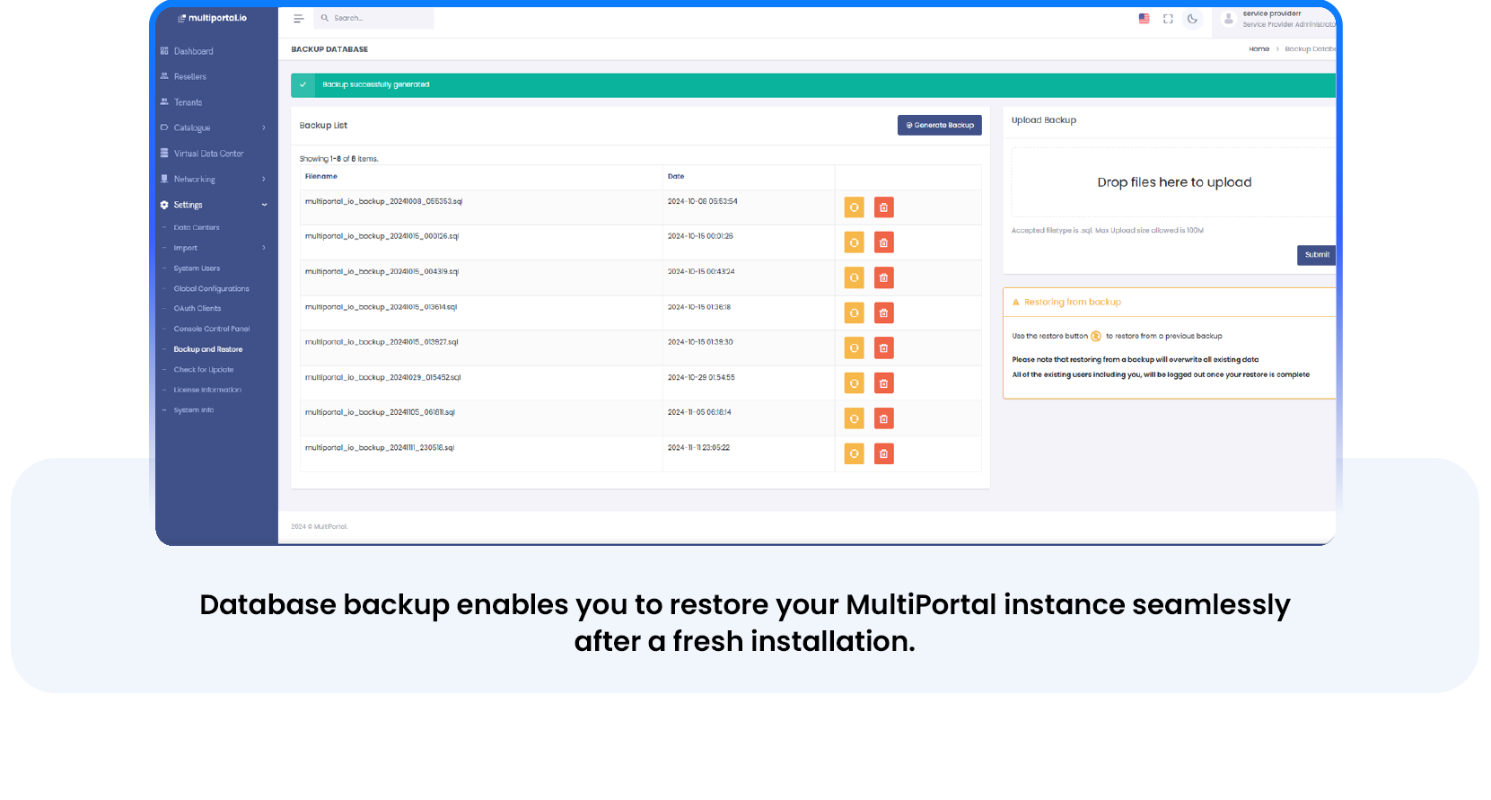Click filename multiportal_io_backup_20241008_055353.sql
This screenshot has height=800, width=1491.
(x=383, y=202)
